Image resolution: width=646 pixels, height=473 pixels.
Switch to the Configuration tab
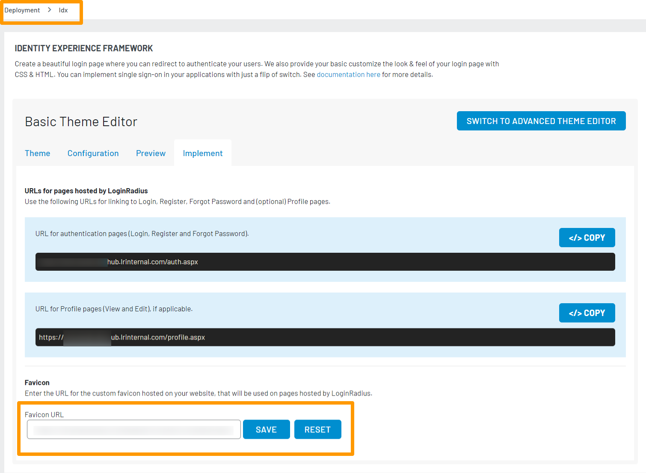coord(93,153)
